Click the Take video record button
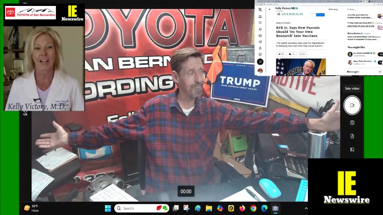The image size is (383, 215). (352, 105)
